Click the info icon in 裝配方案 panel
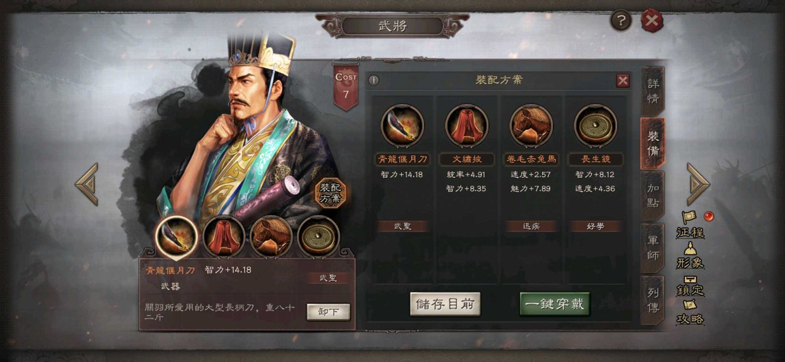The height and width of the screenshot is (362, 785). click(x=373, y=80)
